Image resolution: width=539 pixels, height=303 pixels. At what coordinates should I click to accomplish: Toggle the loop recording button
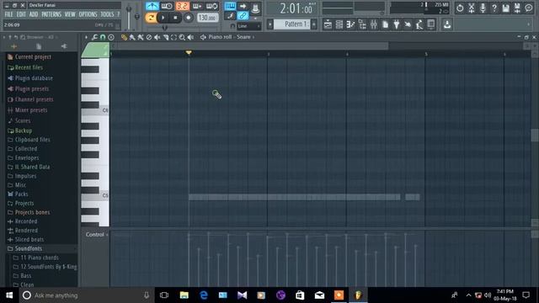tap(211, 6)
